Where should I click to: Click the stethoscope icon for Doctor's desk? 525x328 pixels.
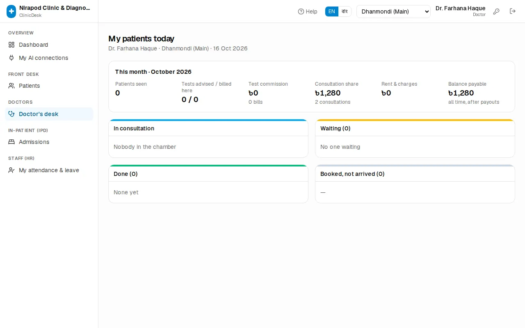point(11,114)
